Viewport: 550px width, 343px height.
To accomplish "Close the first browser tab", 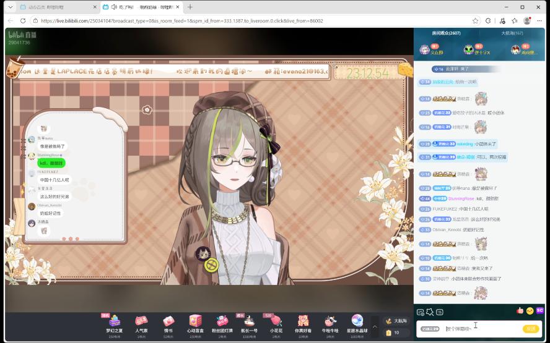I will tap(95, 7).
